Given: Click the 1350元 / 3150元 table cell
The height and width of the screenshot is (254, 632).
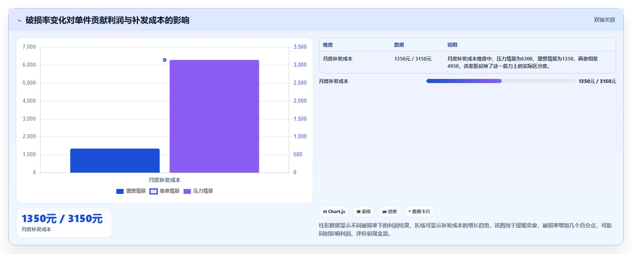Looking at the screenshot, I should pyautogui.click(x=413, y=59).
